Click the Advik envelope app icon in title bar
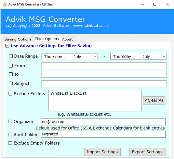 tap(4, 4)
